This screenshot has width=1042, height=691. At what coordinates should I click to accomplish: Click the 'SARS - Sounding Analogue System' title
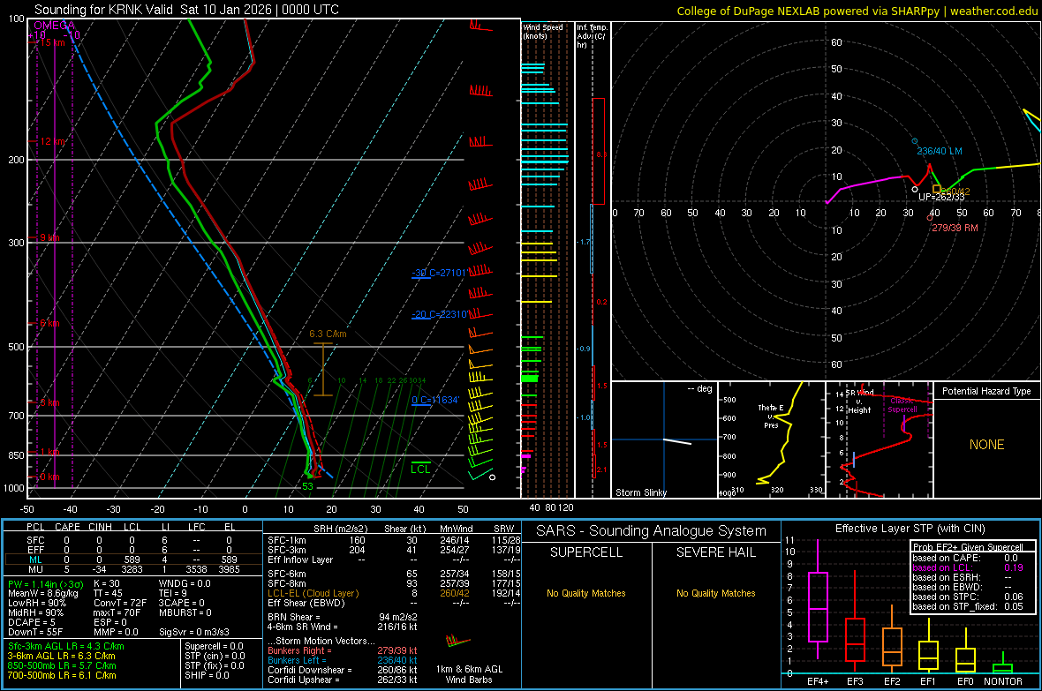[652, 531]
